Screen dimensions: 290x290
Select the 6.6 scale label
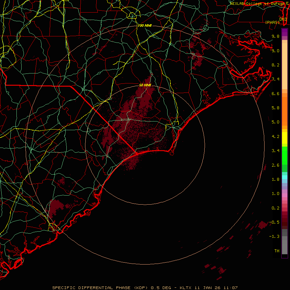click(275, 93)
